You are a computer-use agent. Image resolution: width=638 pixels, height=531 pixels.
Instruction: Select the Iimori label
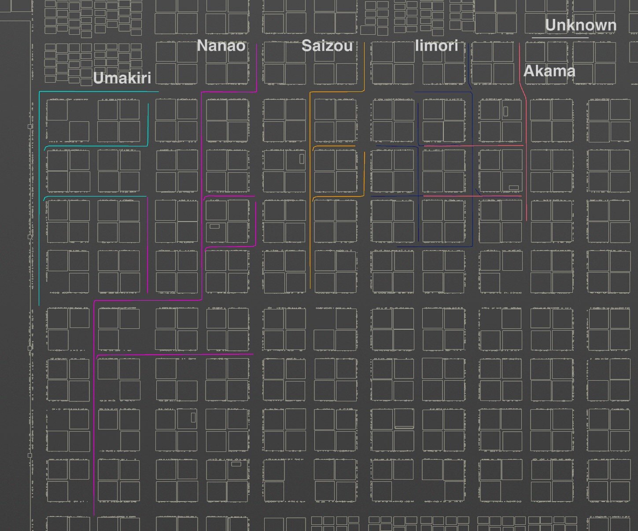[x=436, y=46]
